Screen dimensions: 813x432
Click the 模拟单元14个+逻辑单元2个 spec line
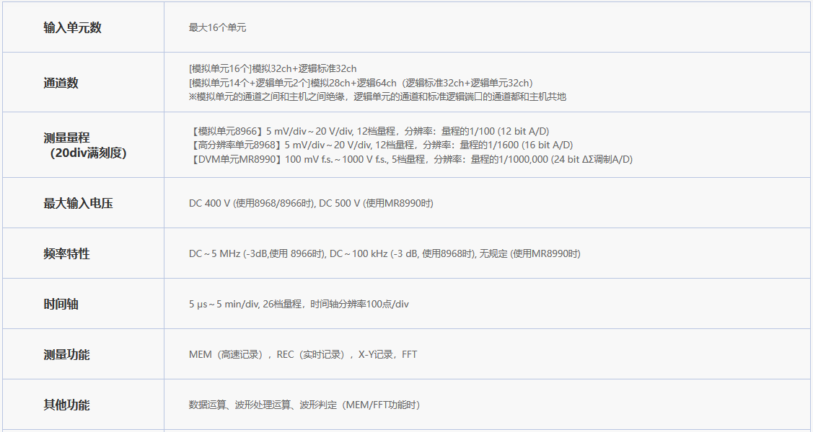361,83
